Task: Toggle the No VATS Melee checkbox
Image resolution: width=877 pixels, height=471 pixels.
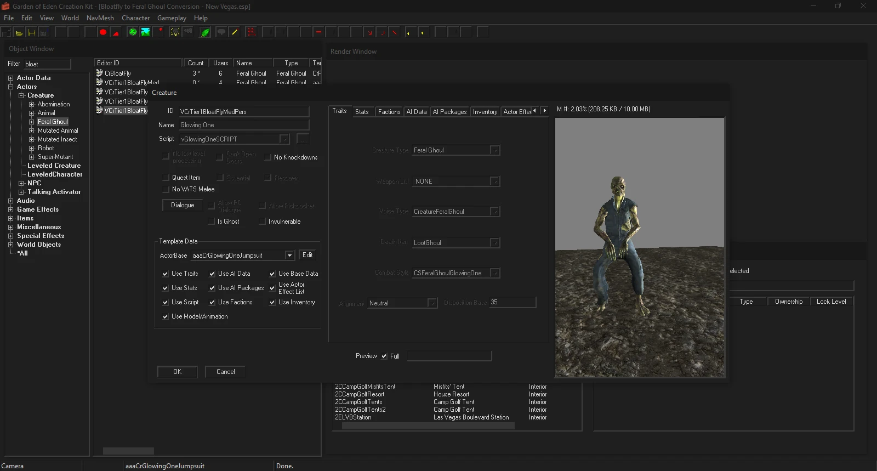Action: click(166, 189)
